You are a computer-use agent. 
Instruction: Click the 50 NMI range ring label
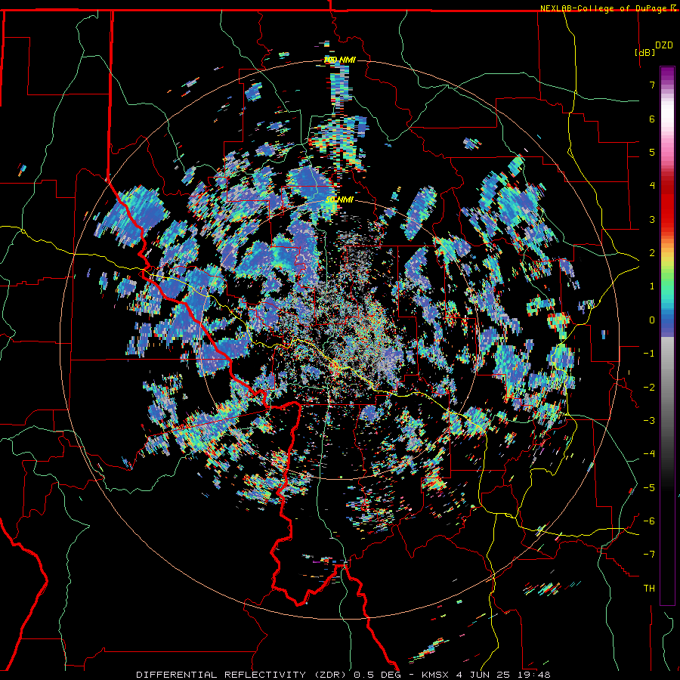[x=339, y=200]
